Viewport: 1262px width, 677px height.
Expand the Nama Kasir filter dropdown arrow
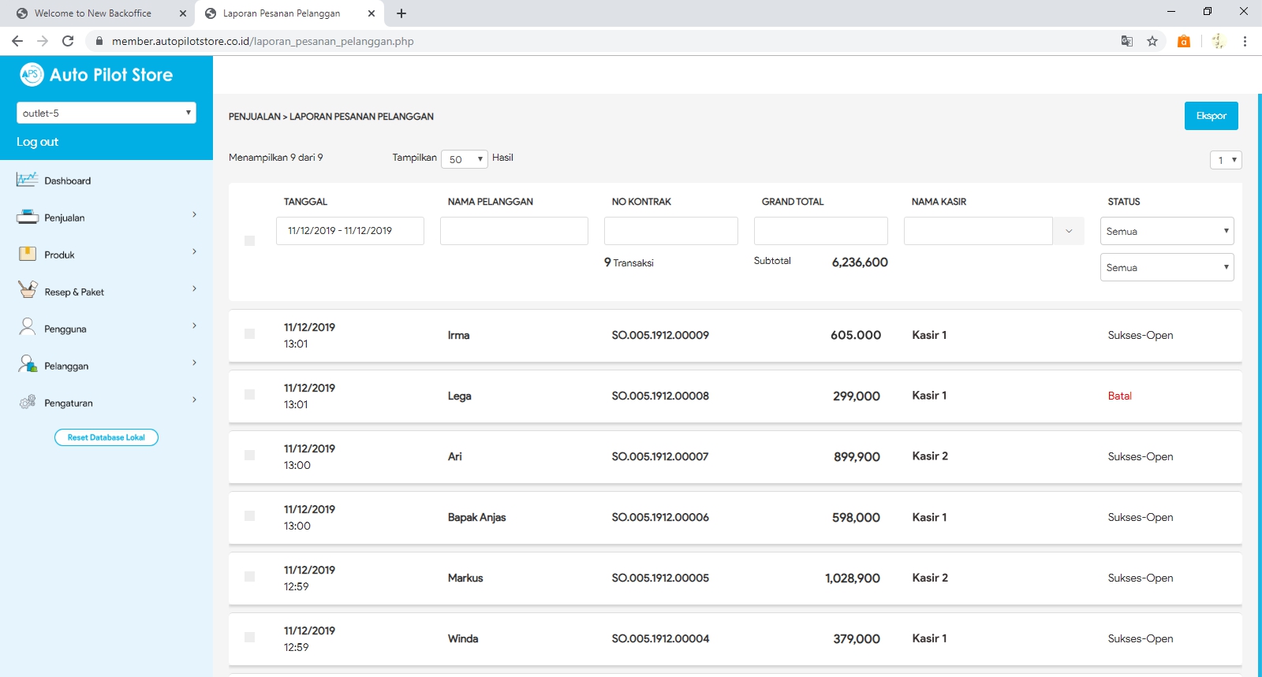[x=1069, y=231]
